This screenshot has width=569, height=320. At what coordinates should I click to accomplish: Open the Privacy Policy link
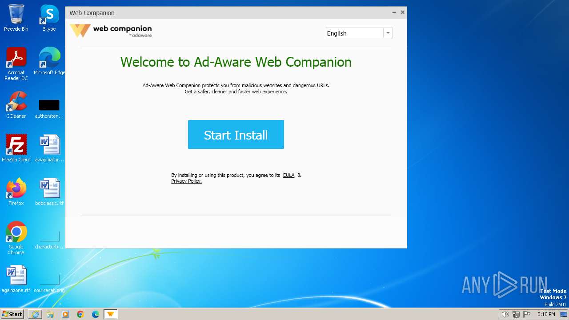(186, 181)
